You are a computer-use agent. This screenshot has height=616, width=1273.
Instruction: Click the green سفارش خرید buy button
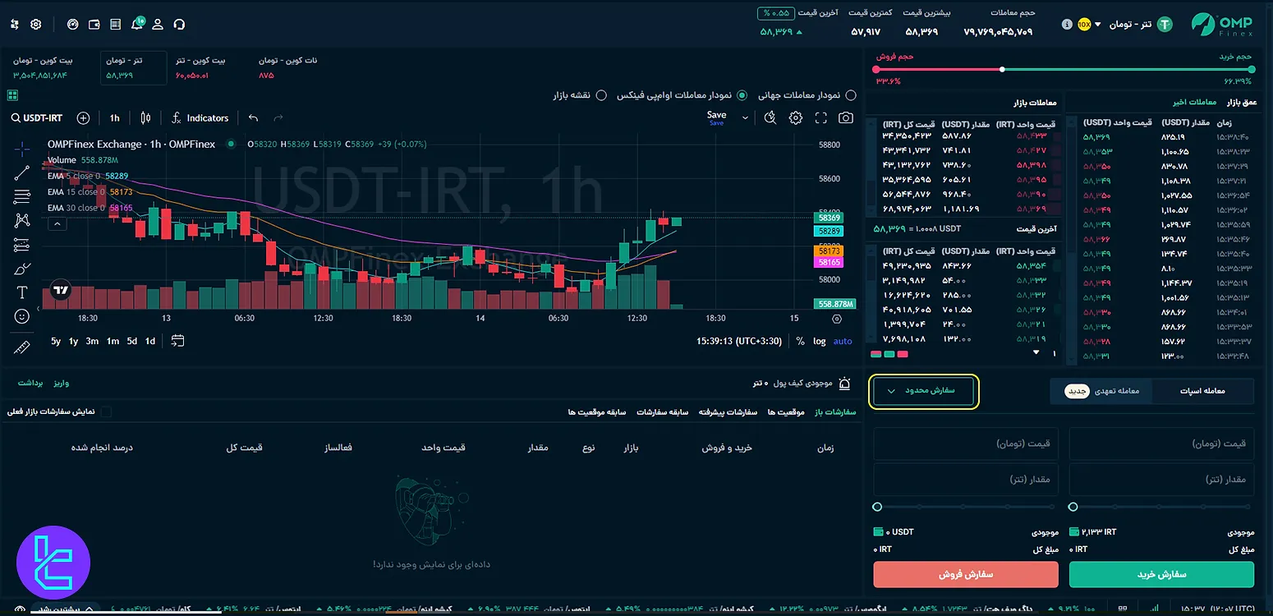click(x=1160, y=574)
